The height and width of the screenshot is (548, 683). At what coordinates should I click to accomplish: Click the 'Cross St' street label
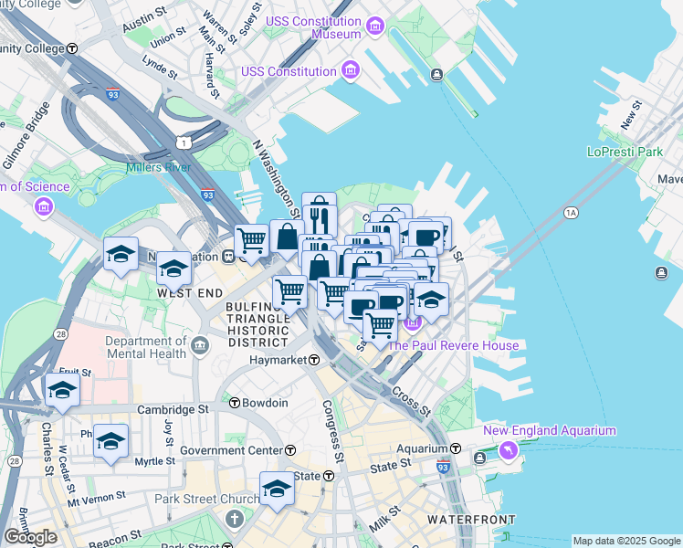coord(411,402)
